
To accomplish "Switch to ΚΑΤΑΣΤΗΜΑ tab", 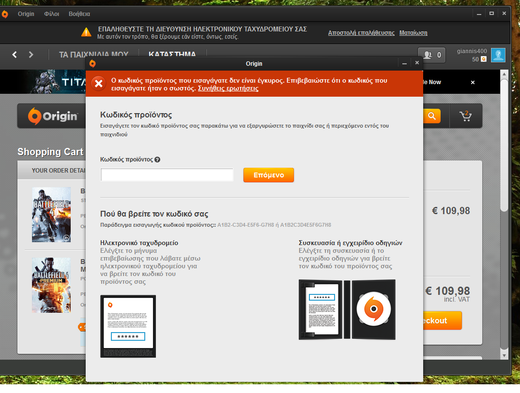I will 172,54.
